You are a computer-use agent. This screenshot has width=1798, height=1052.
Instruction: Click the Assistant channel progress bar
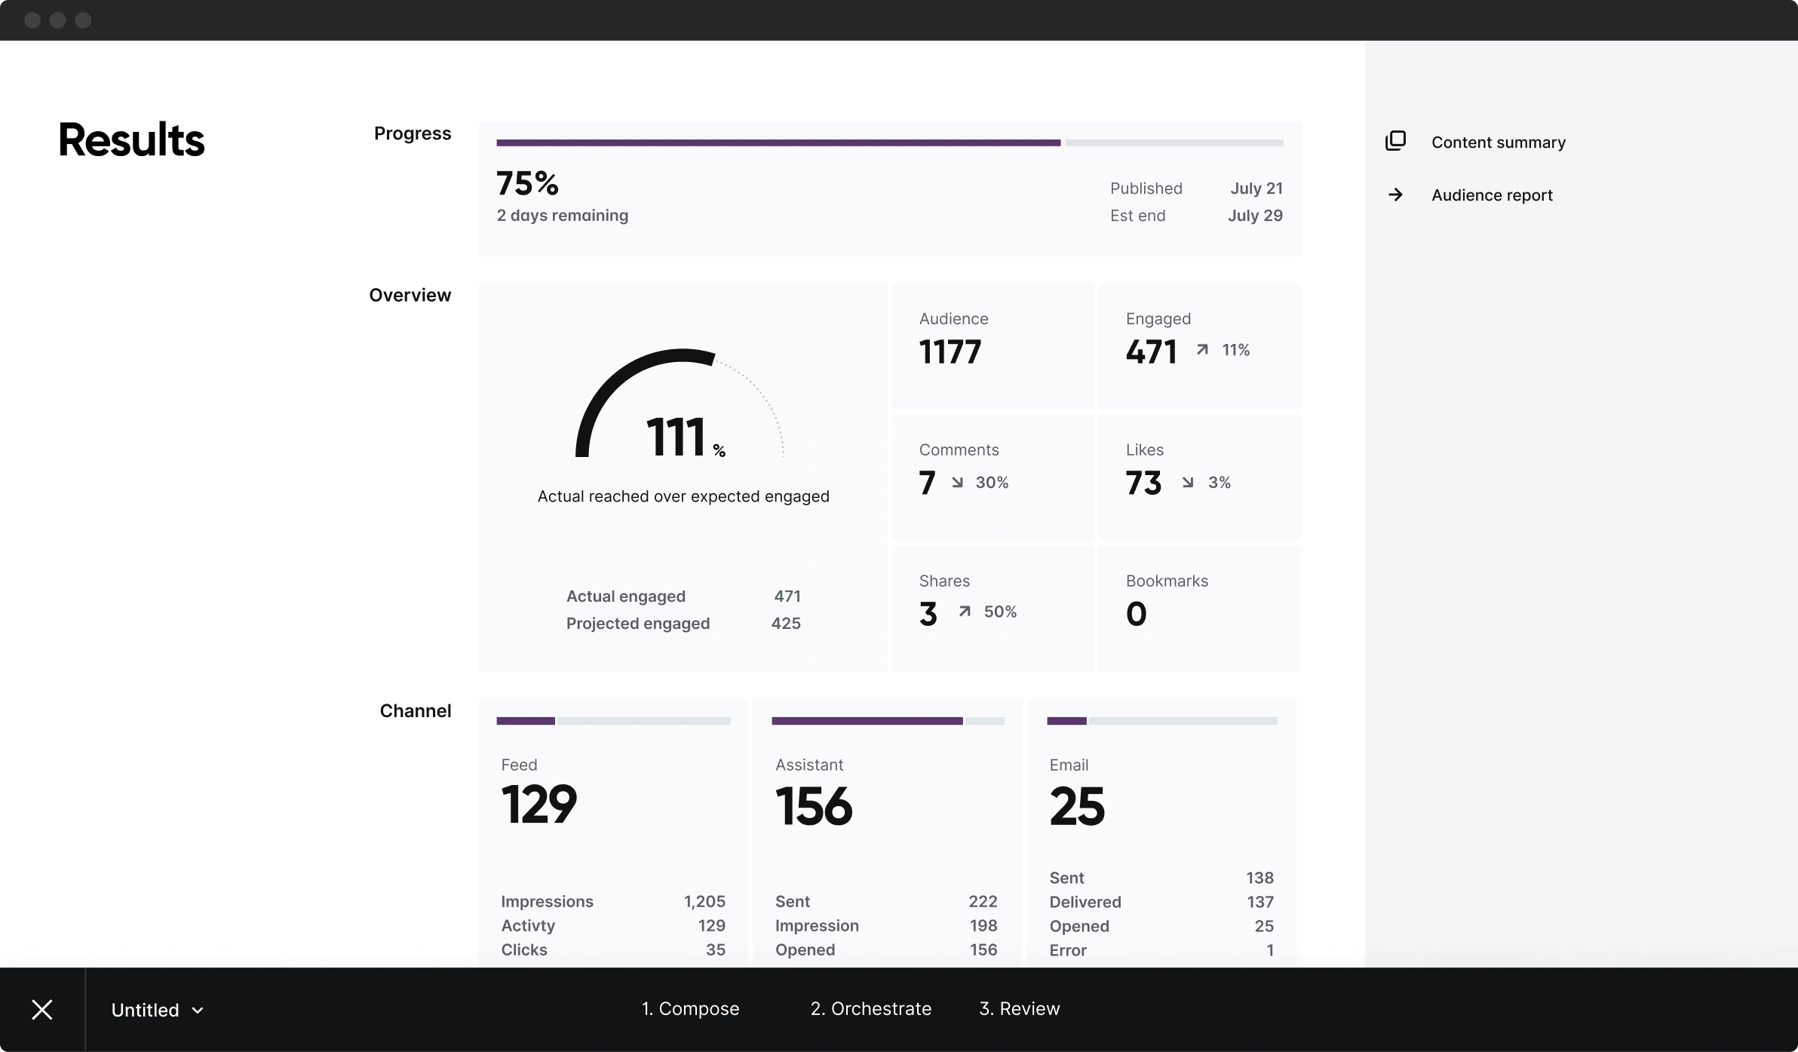pyautogui.click(x=888, y=721)
